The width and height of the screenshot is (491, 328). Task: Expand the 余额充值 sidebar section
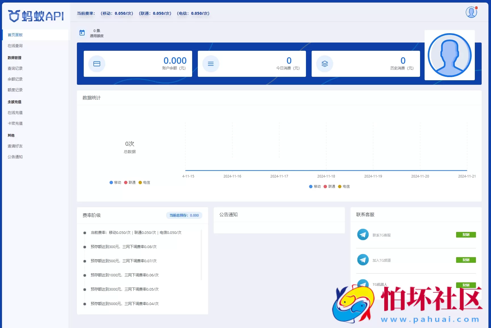[x=14, y=102]
